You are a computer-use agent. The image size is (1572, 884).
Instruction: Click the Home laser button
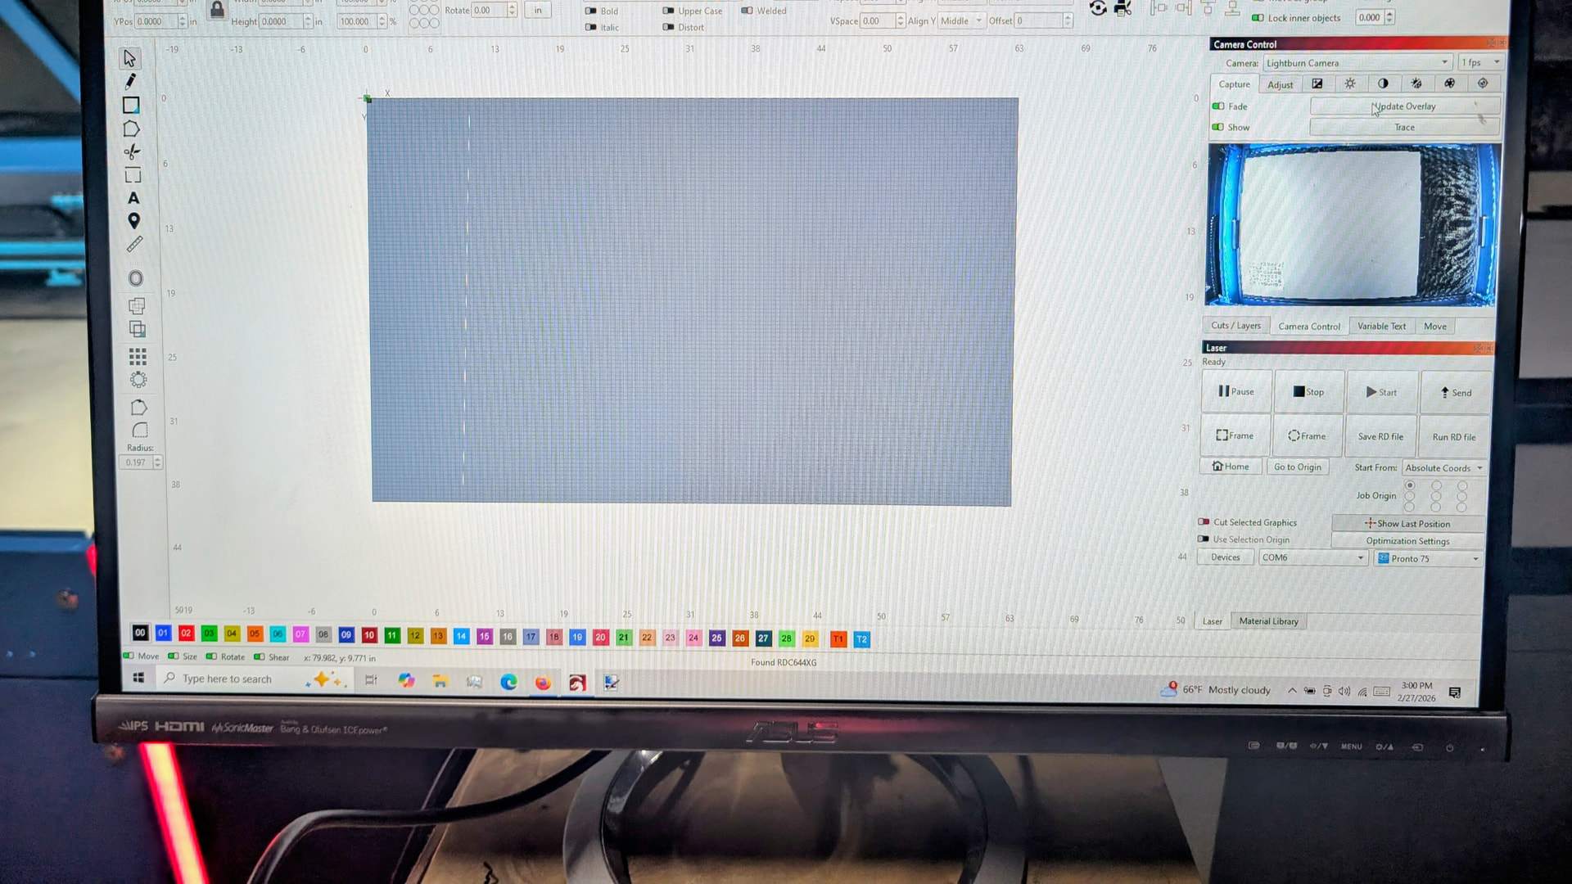click(x=1231, y=467)
